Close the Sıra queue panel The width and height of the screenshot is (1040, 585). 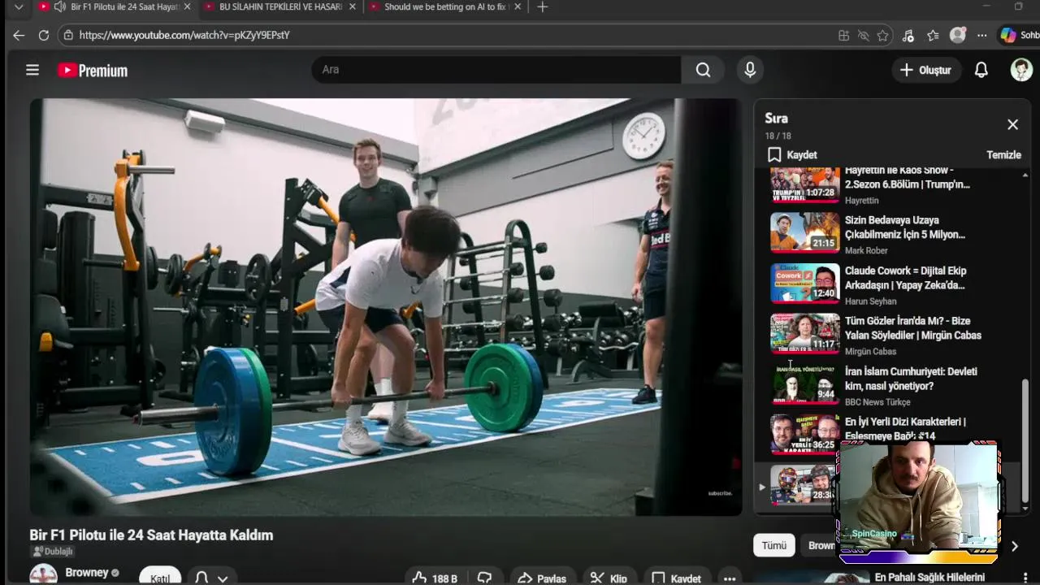pyautogui.click(x=1012, y=124)
